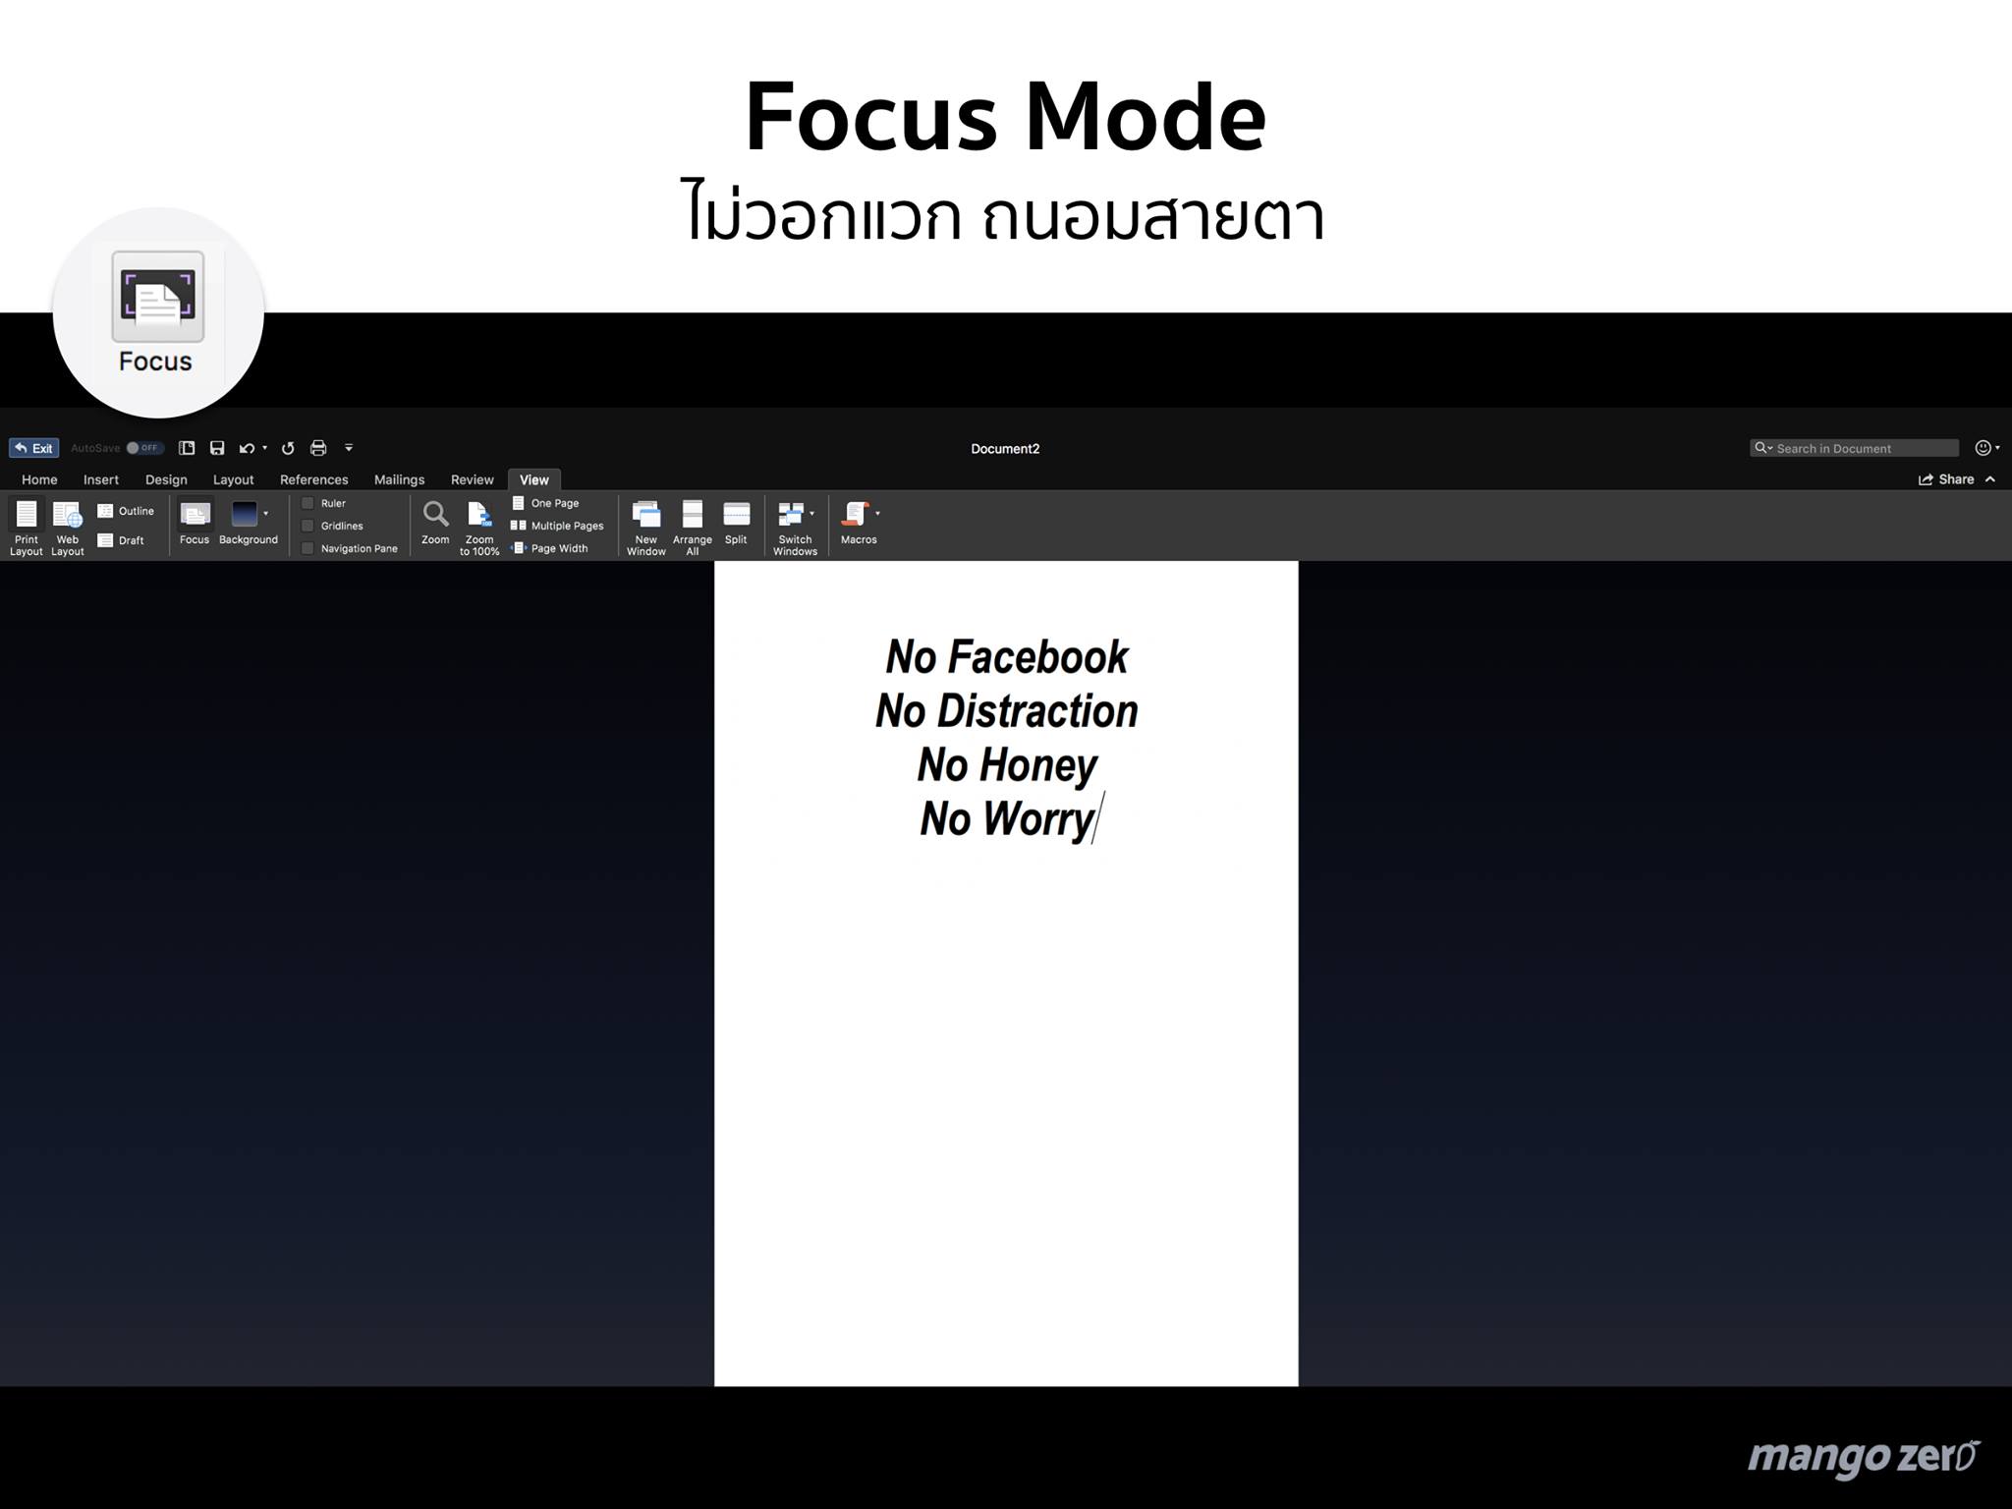Image resolution: width=2012 pixels, height=1509 pixels.
Task: Click the Exit focus button
Action: pos(34,448)
